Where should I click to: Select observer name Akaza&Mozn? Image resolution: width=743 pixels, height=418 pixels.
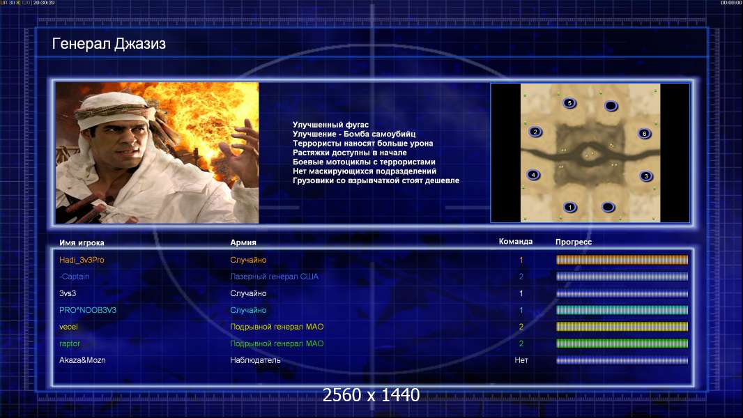pos(82,360)
